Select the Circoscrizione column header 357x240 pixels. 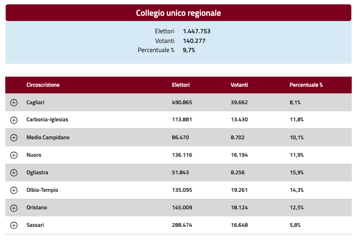tap(43, 85)
